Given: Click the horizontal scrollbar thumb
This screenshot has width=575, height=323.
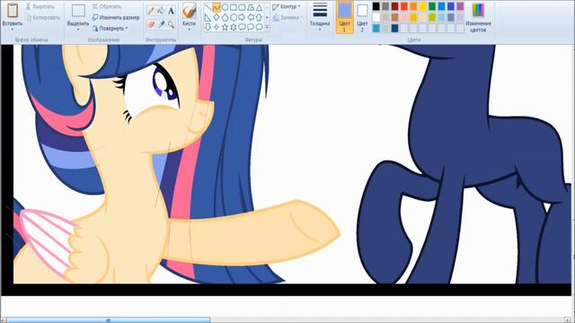Looking at the screenshot, I should [x=109, y=320].
